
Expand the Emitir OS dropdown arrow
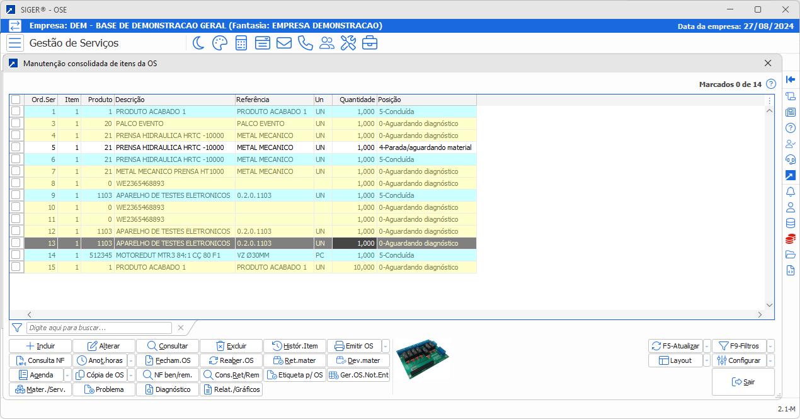(x=386, y=346)
